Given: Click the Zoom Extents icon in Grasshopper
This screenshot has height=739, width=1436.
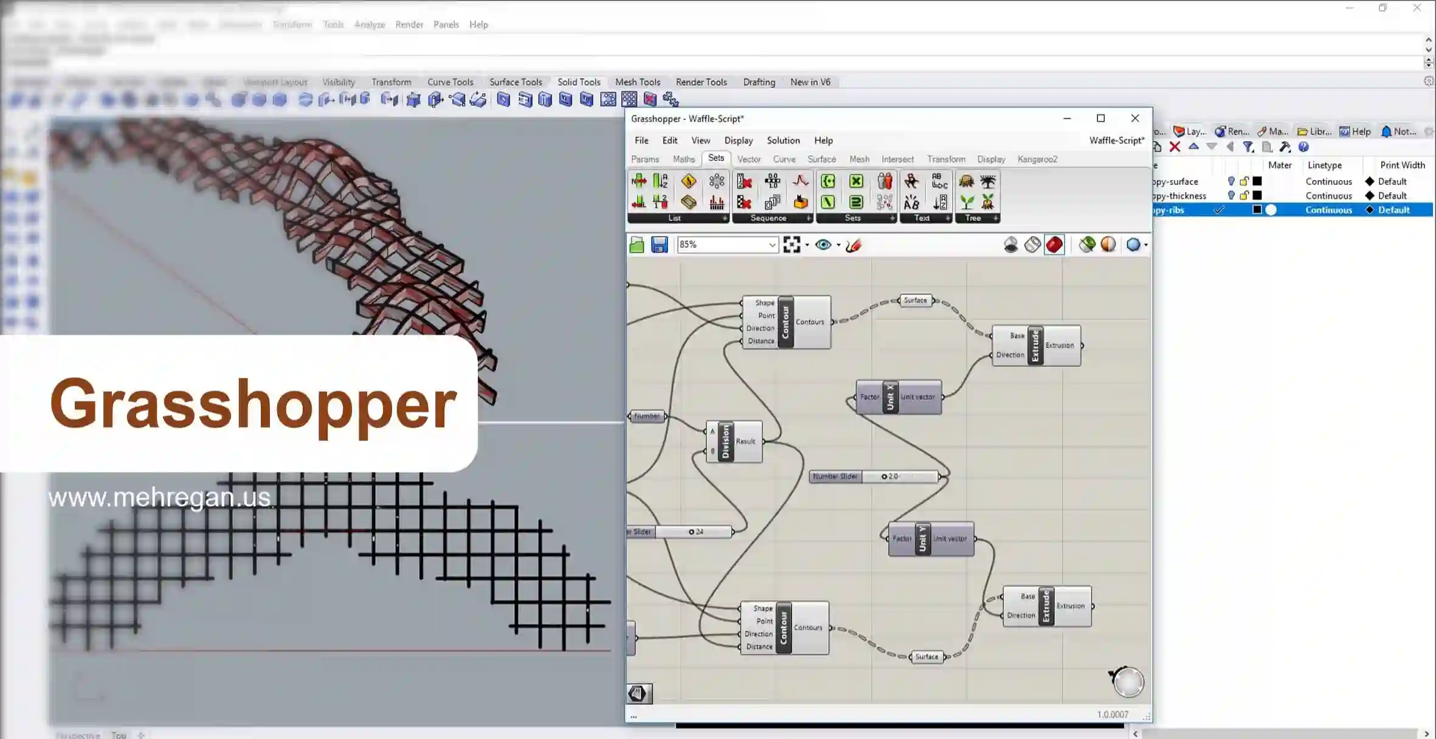Looking at the screenshot, I should tap(792, 245).
